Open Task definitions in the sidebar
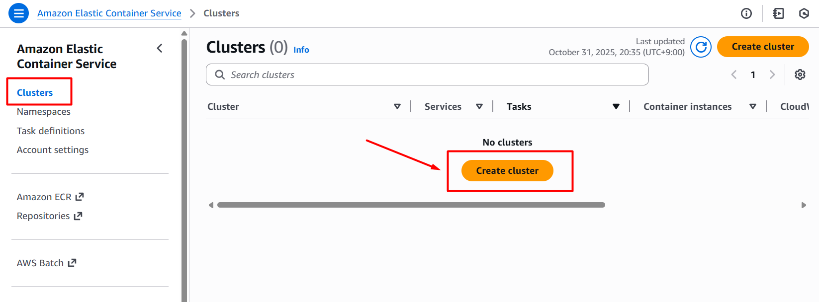The image size is (819, 302). click(x=51, y=131)
